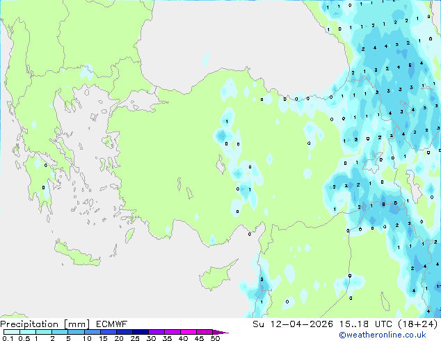Click the over-50 mm legend arrow tip
The image size is (441, 341).
click(x=220, y=332)
